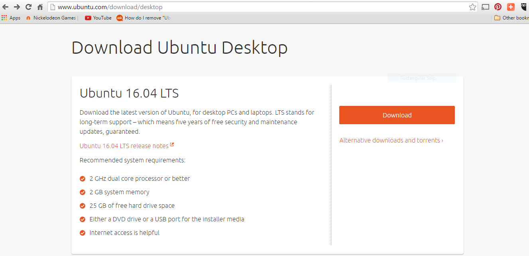Image resolution: width=529 pixels, height=256 pixels.
Task: Click the "Internet access is helpful" text
Action: click(x=124, y=233)
